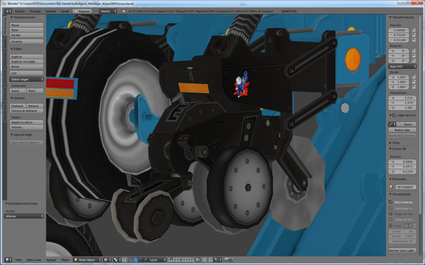Toggle the 3D manipulator widget icon
425x265 pixels.
point(129,260)
